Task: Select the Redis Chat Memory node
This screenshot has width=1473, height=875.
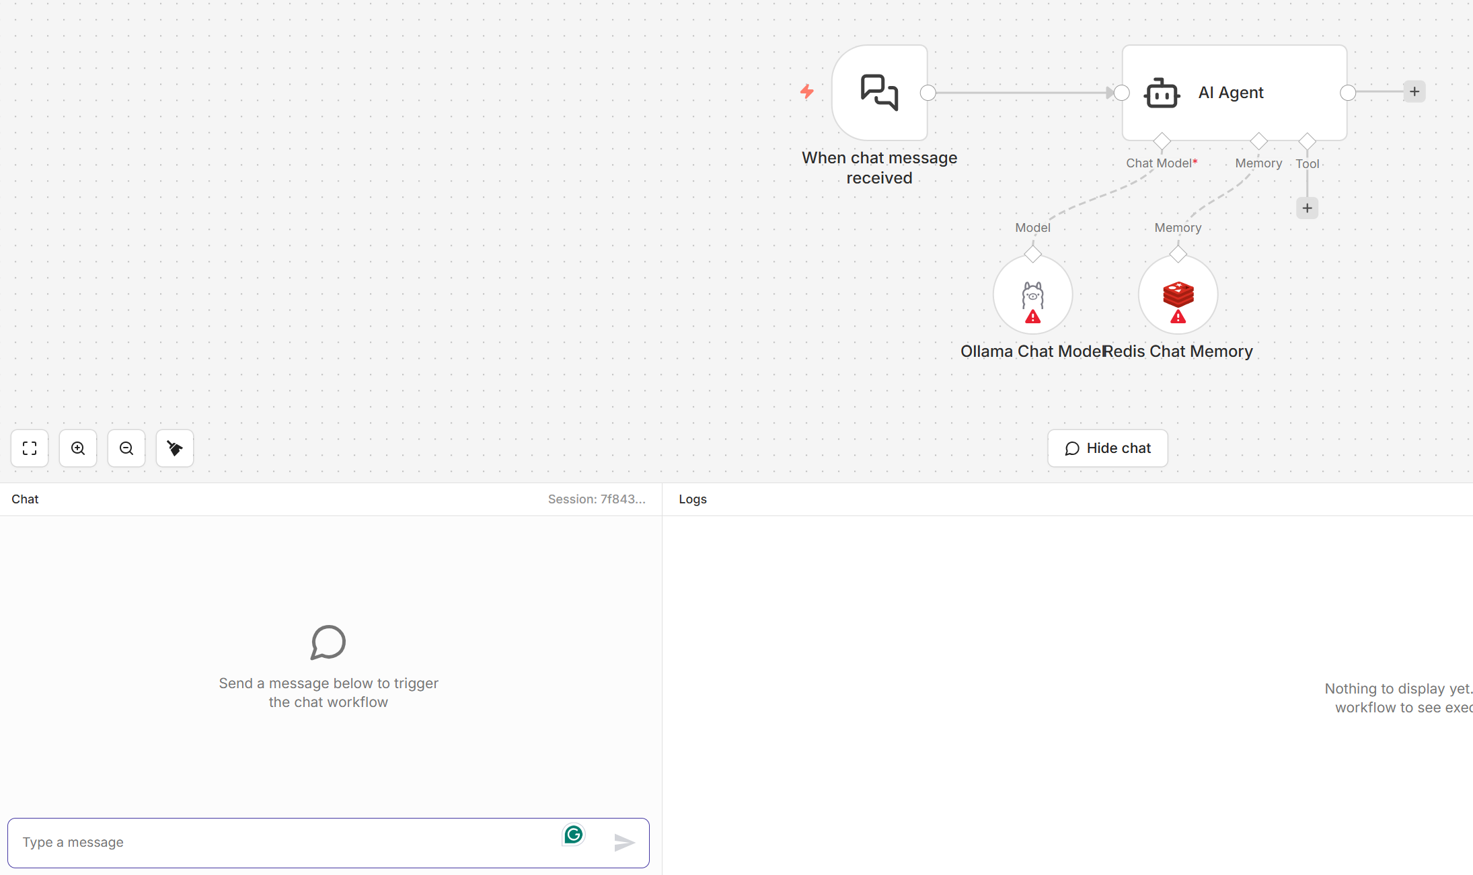Action: 1178,295
